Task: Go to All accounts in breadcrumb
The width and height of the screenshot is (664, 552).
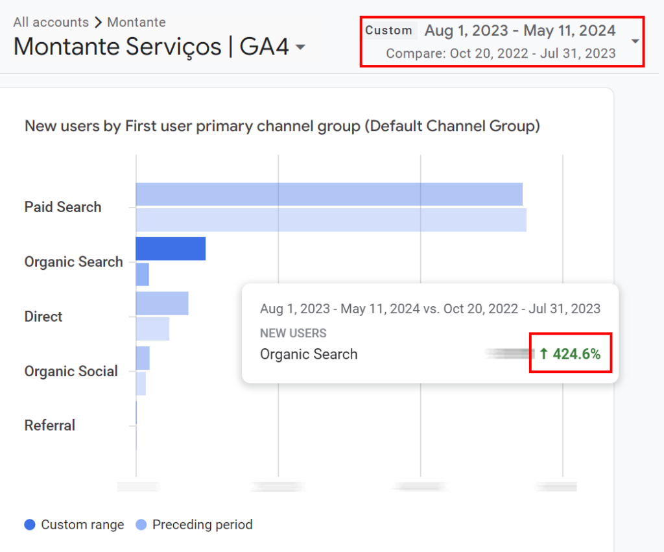Action: click(51, 22)
